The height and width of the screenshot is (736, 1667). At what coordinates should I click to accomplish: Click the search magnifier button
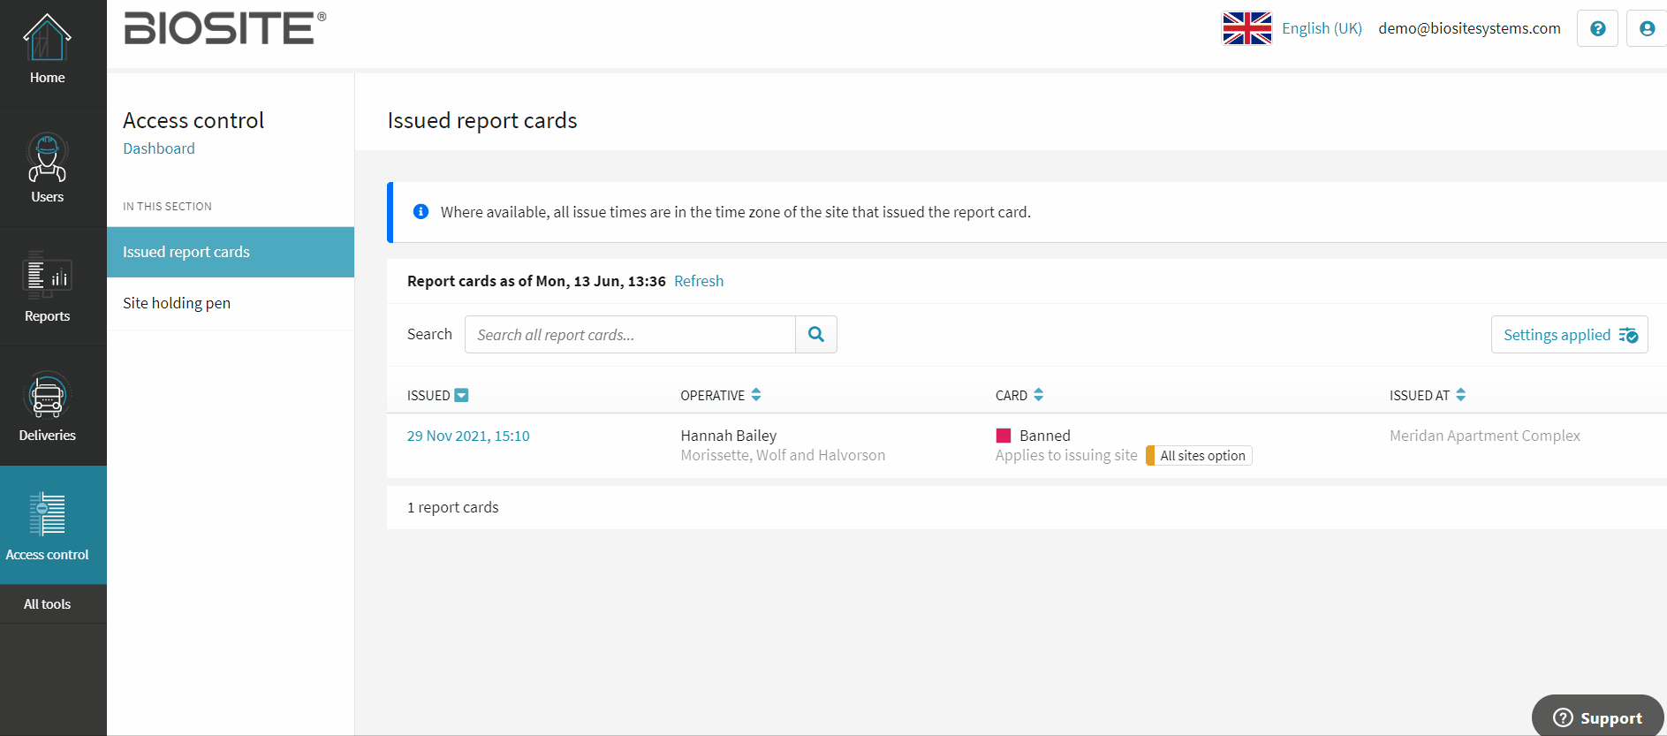click(x=816, y=335)
